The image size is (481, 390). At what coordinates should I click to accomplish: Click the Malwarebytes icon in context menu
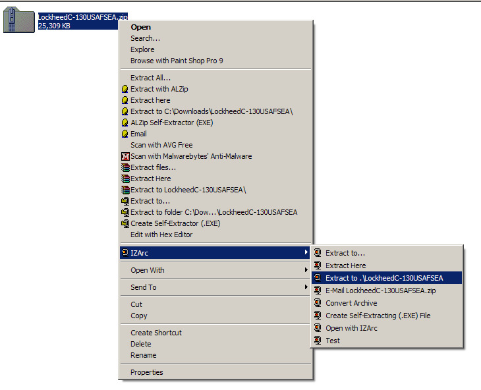[x=125, y=156]
